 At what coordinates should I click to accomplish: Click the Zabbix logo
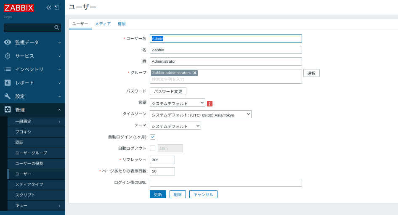click(x=19, y=8)
